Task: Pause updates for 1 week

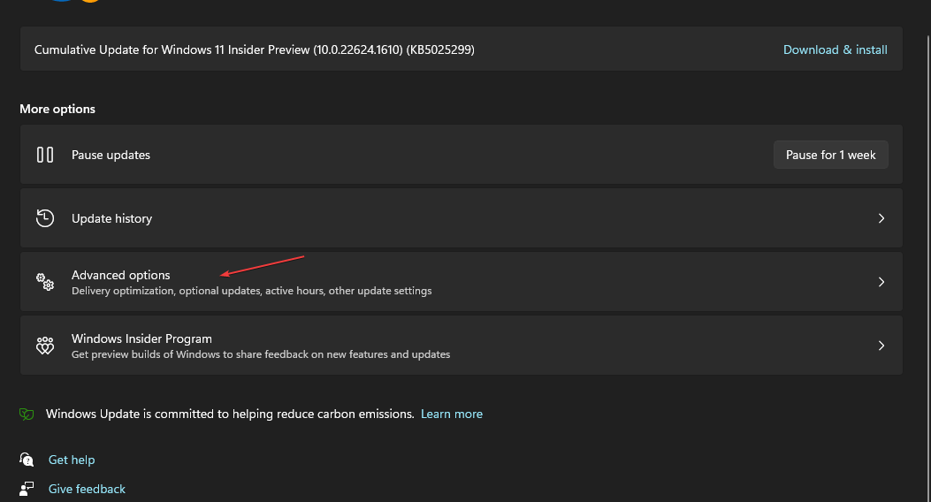Action: tap(831, 155)
